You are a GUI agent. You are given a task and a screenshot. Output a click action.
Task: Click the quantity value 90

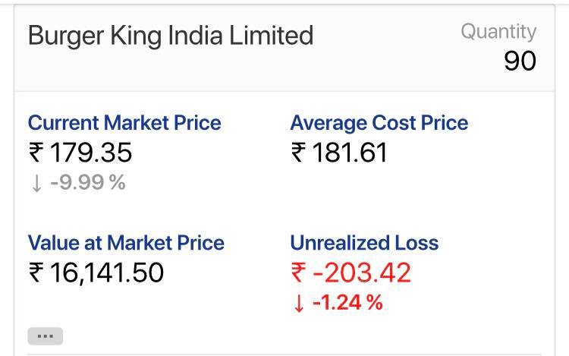(x=520, y=61)
